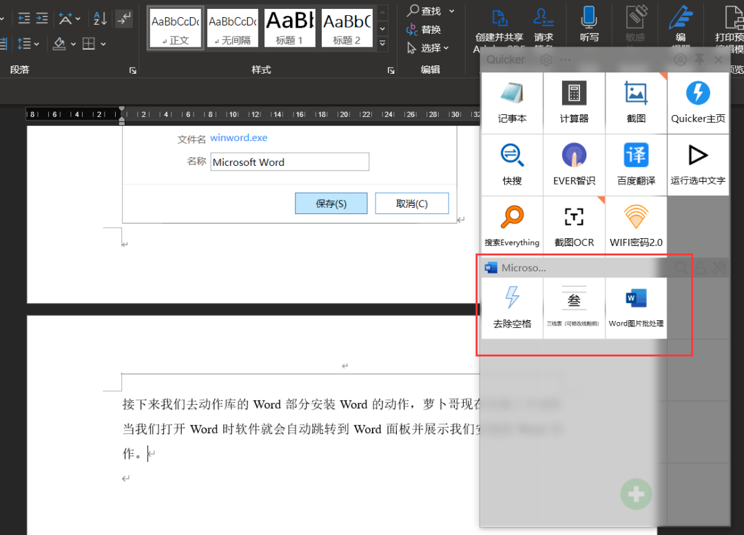Open Quicker主页 lightning icon

(698, 103)
